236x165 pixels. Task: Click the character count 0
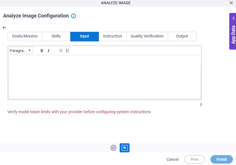(201, 104)
